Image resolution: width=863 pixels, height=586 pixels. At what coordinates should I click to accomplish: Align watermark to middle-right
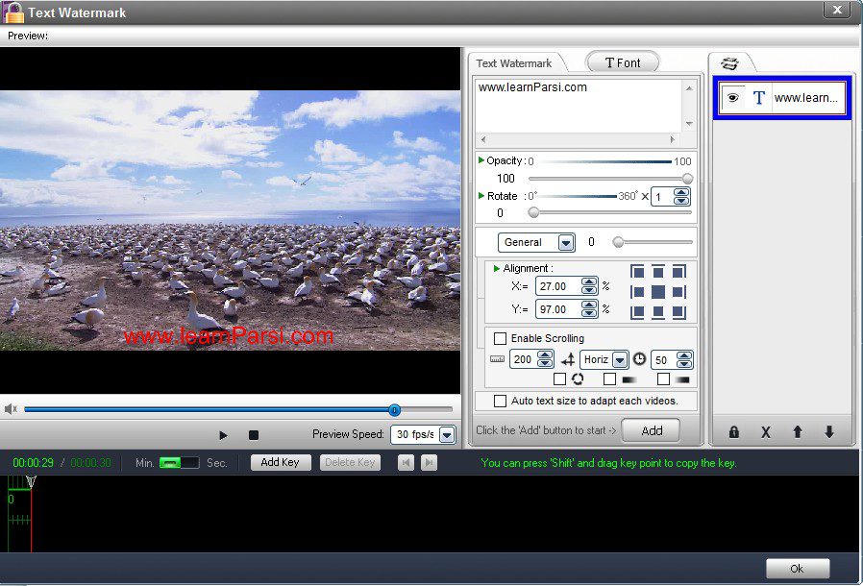point(679,292)
